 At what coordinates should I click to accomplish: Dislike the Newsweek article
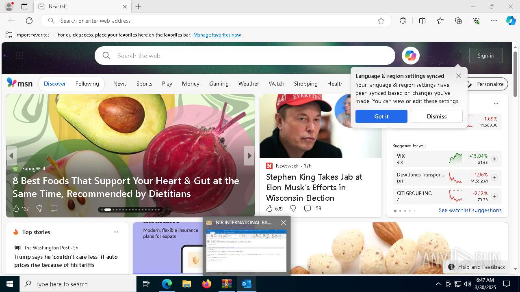pos(293,208)
